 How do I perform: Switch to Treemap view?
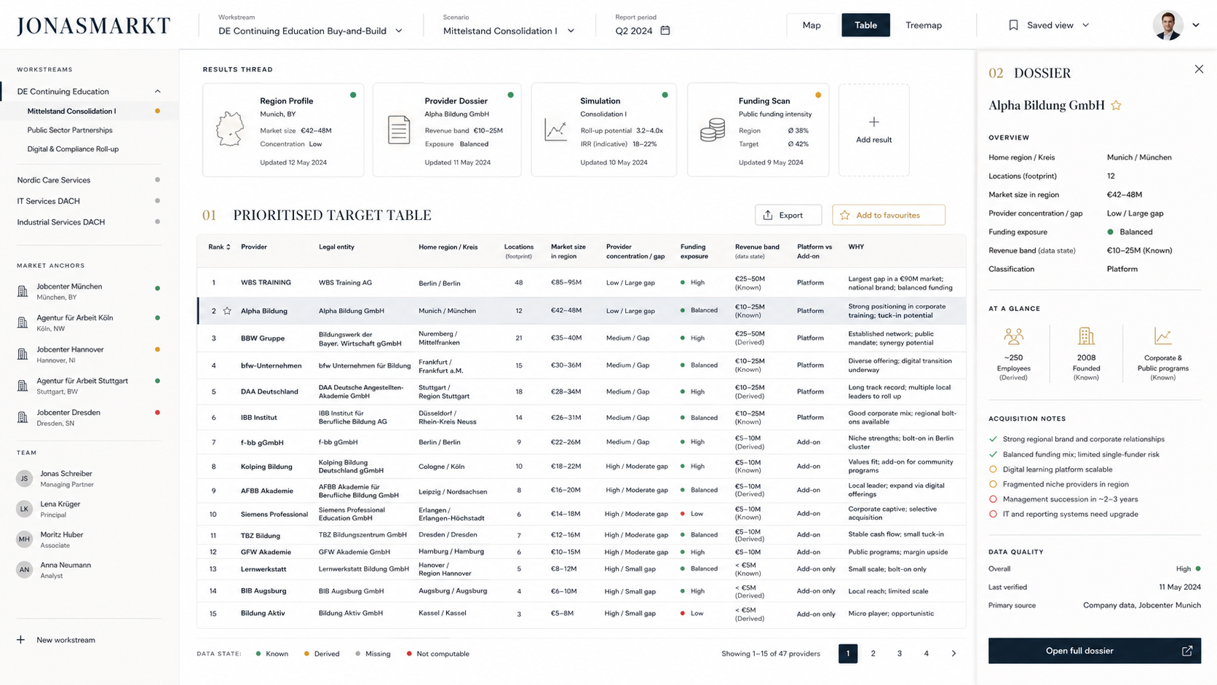point(924,25)
